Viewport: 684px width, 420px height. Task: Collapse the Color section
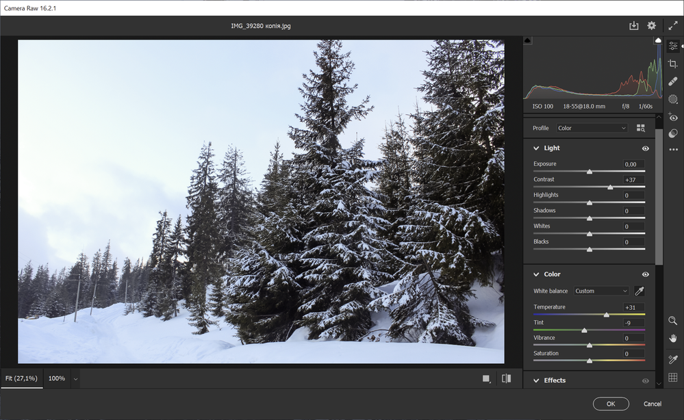[536, 274]
